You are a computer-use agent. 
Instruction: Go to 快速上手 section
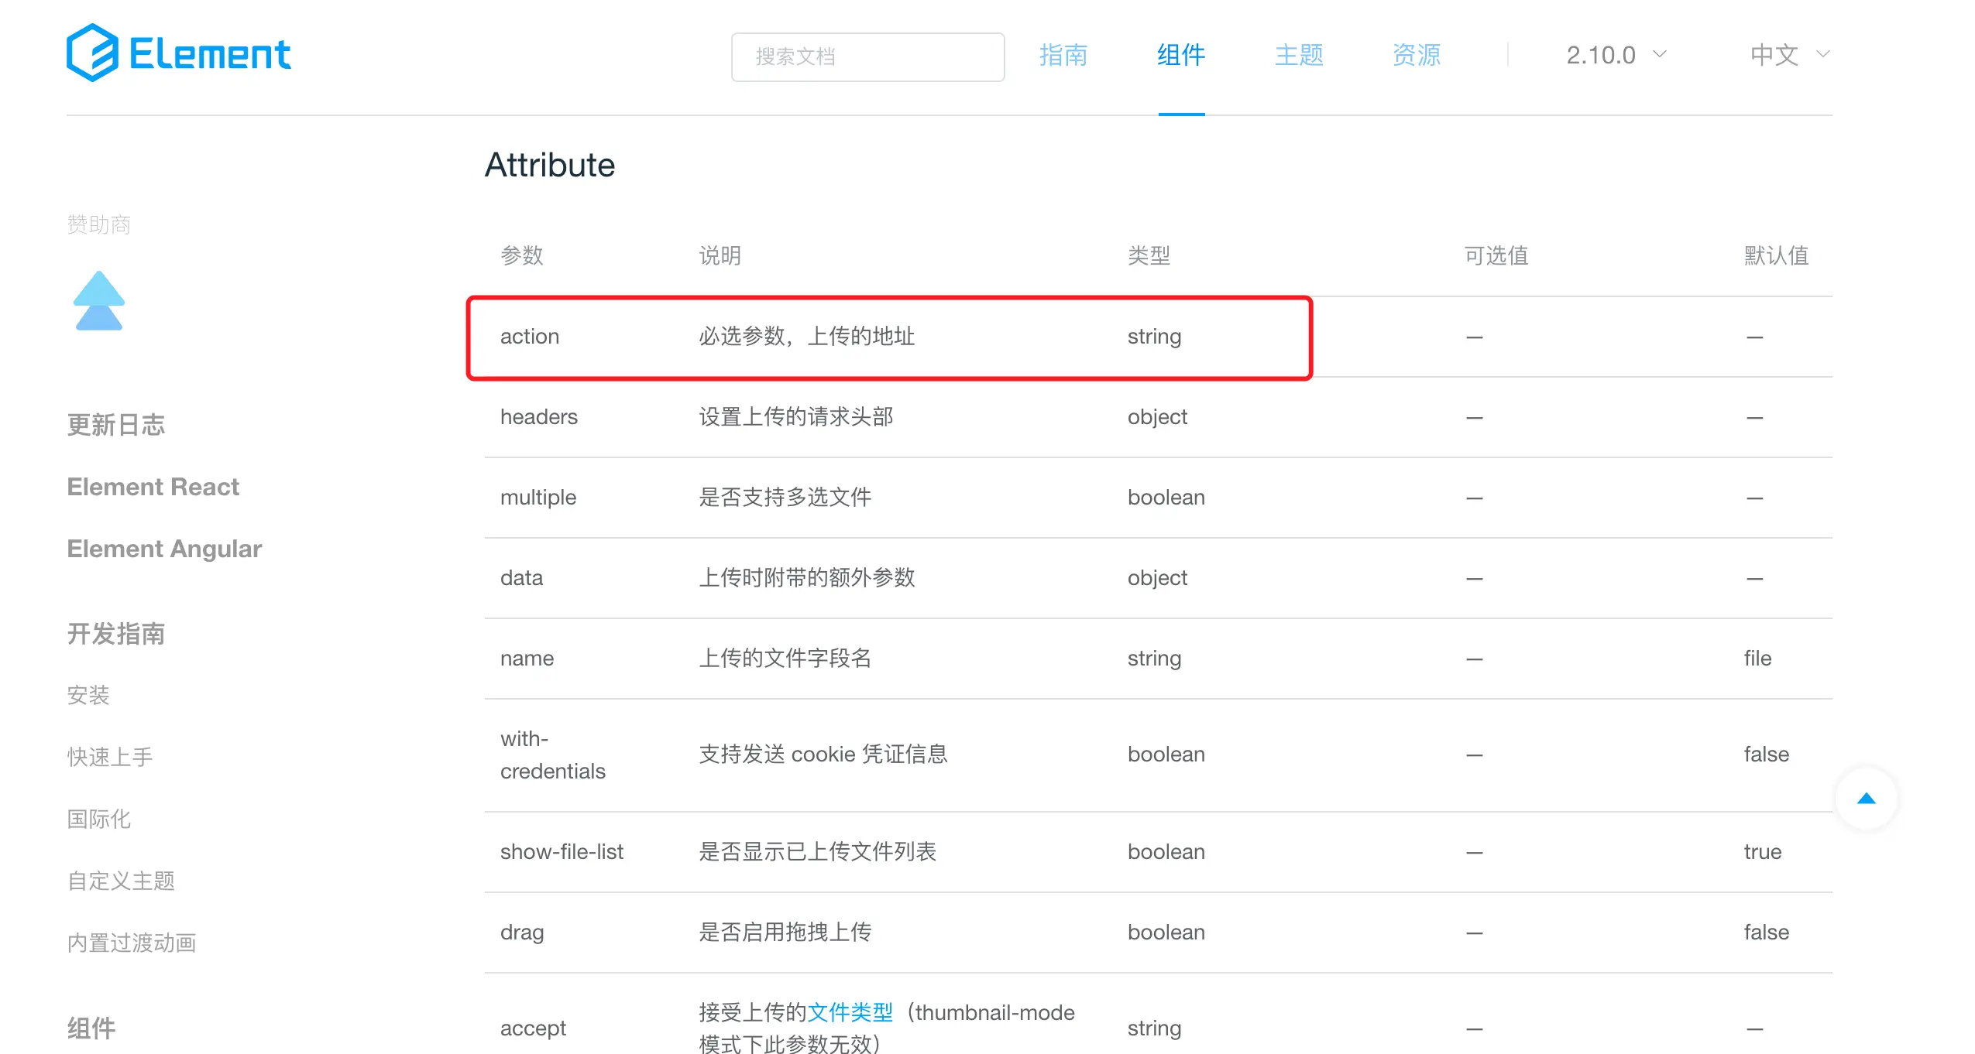[109, 757]
